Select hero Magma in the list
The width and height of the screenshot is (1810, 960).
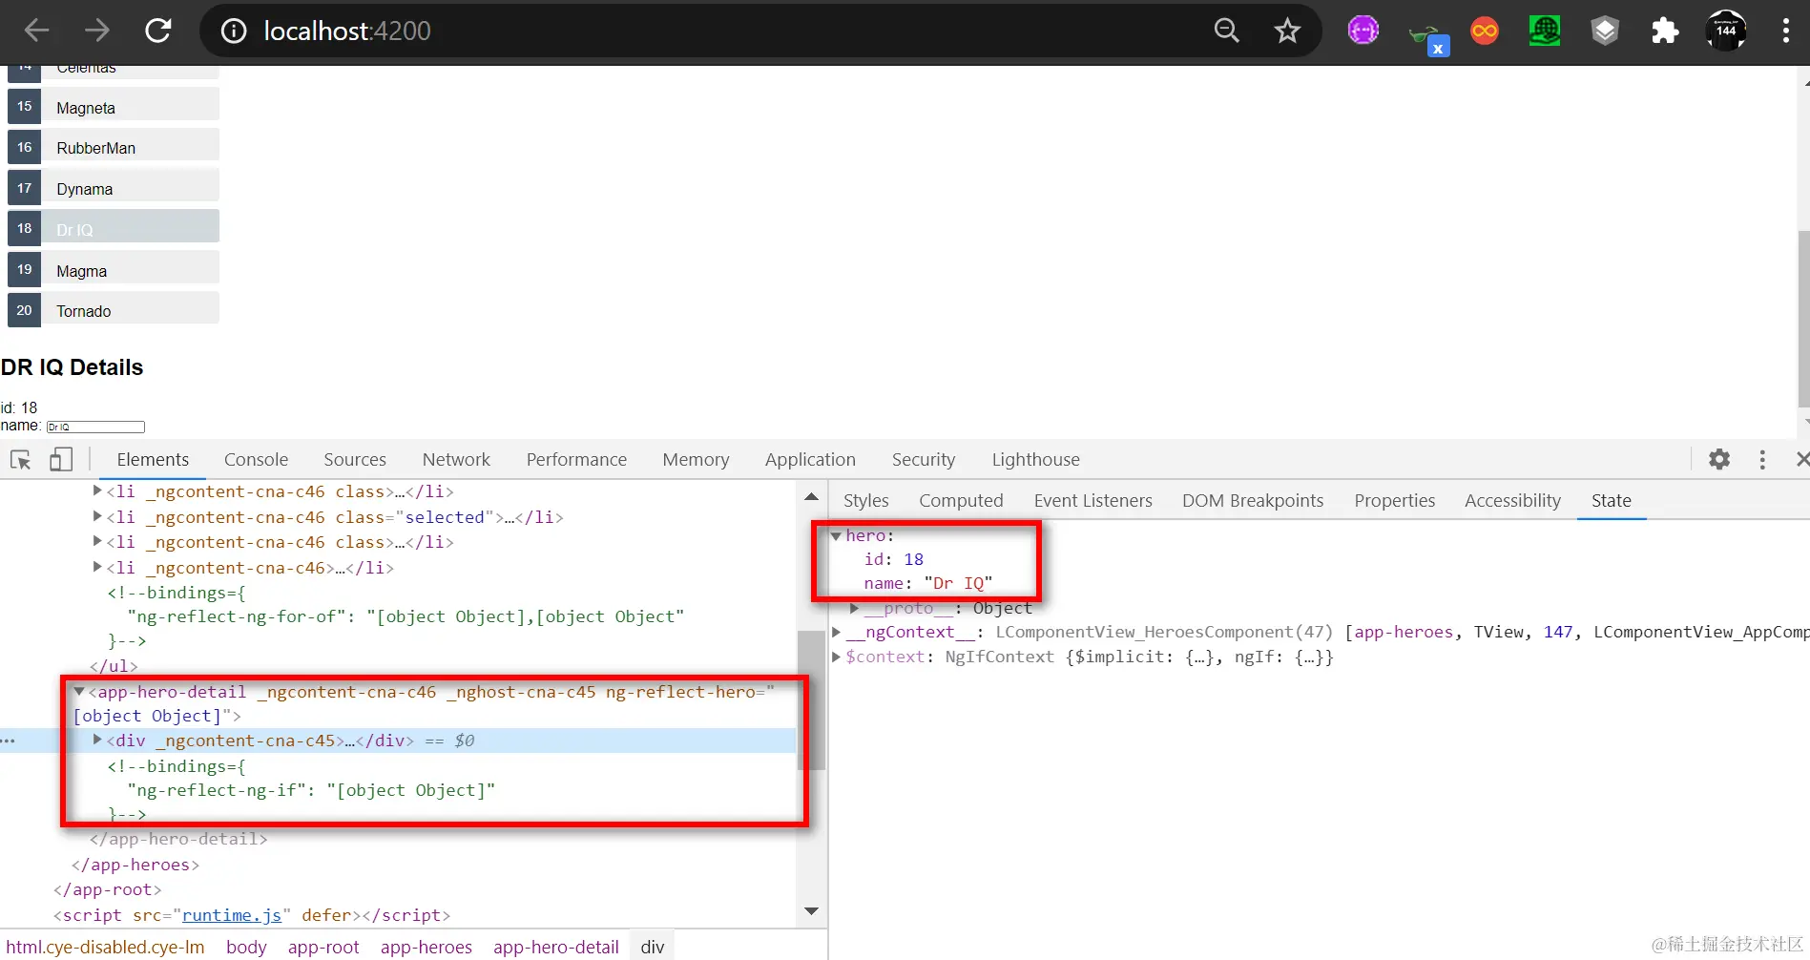pos(114,270)
